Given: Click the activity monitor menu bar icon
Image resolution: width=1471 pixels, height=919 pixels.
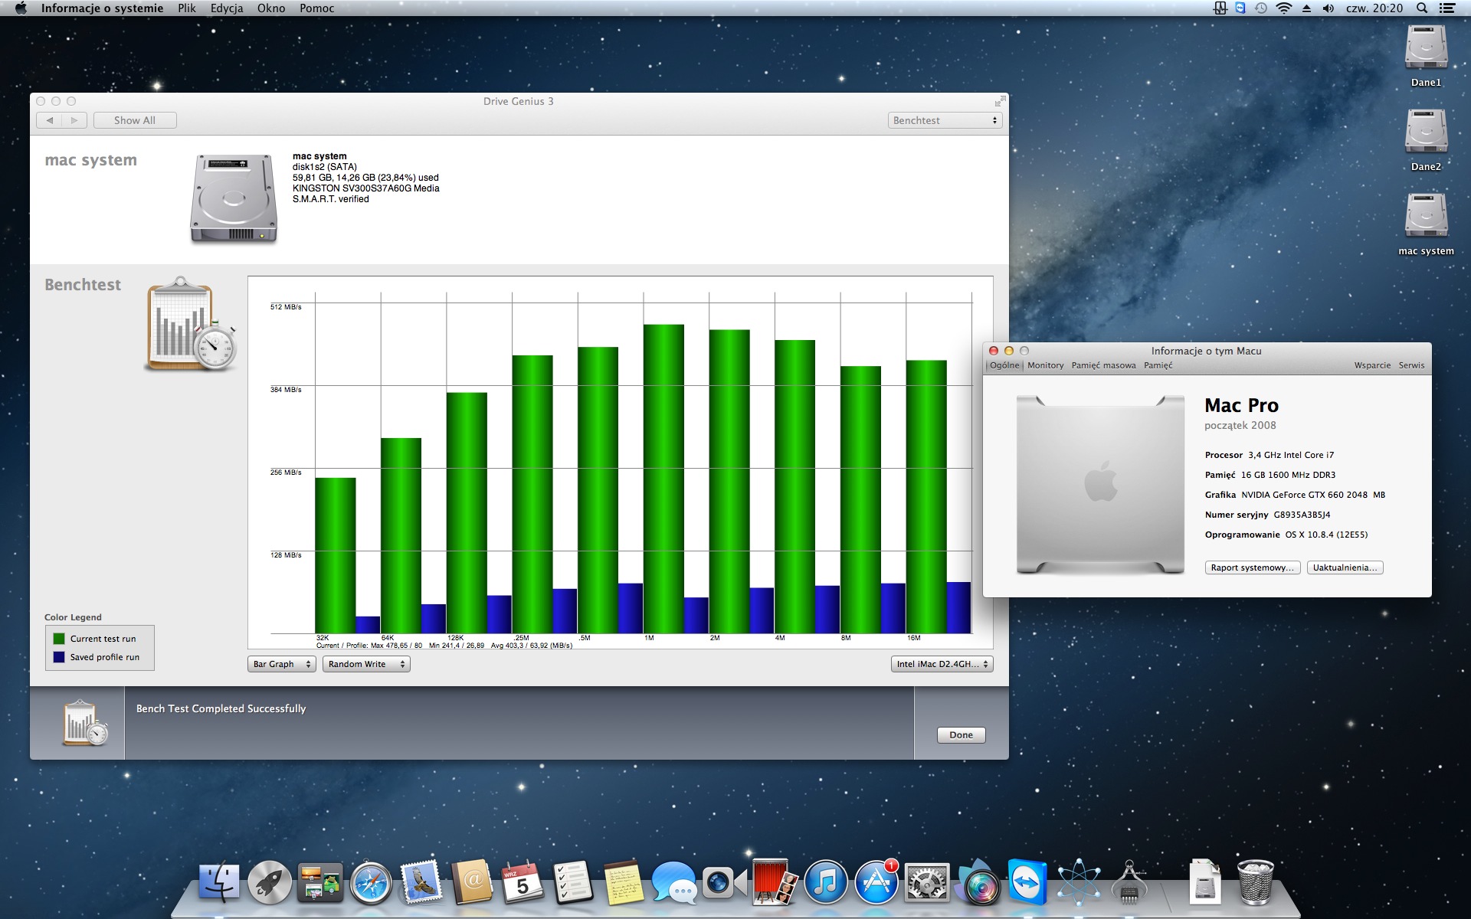Looking at the screenshot, I should tap(1220, 8).
